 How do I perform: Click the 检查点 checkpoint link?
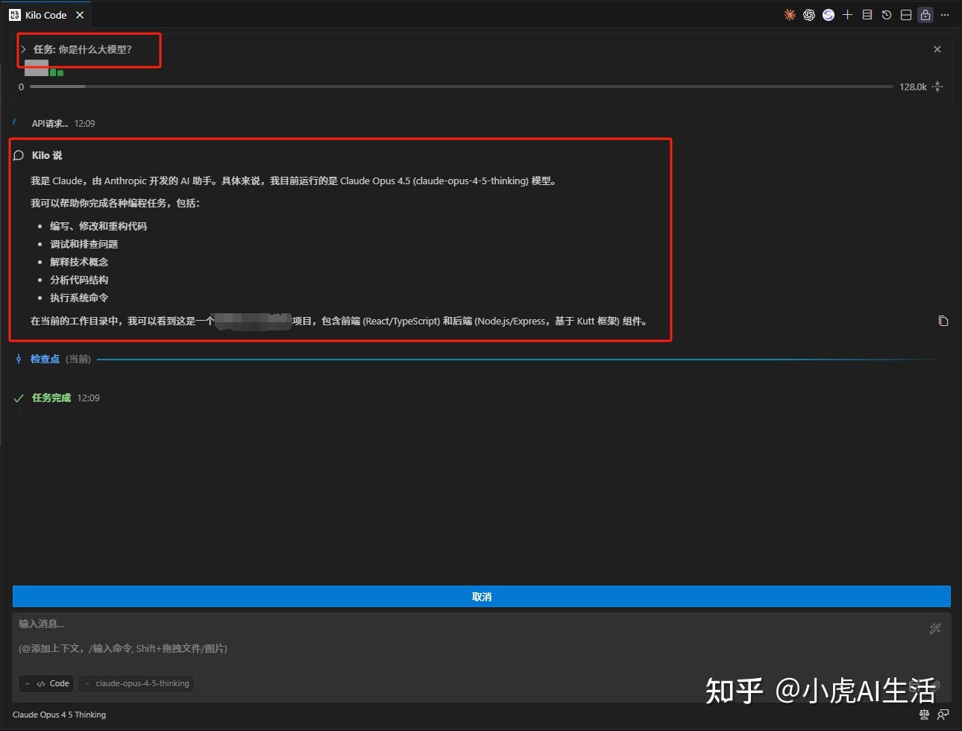point(45,359)
